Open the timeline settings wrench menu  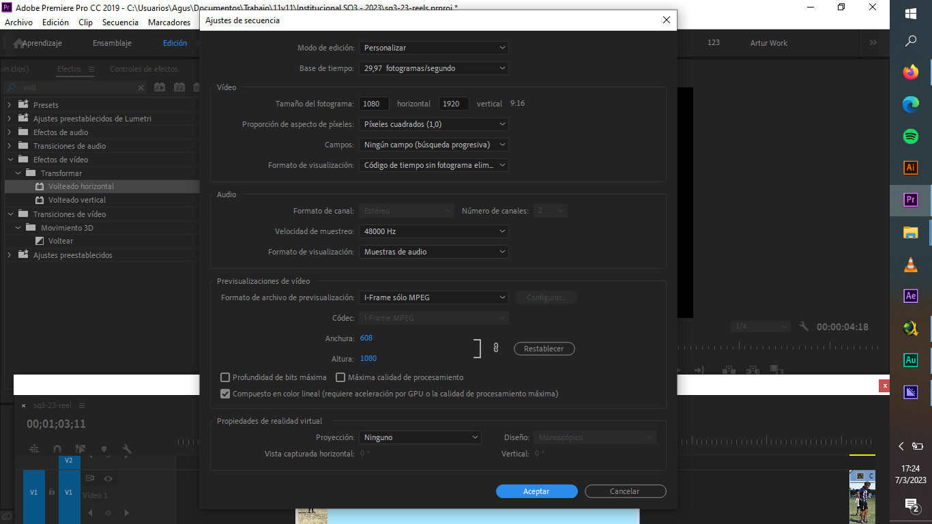(x=127, y=449)
